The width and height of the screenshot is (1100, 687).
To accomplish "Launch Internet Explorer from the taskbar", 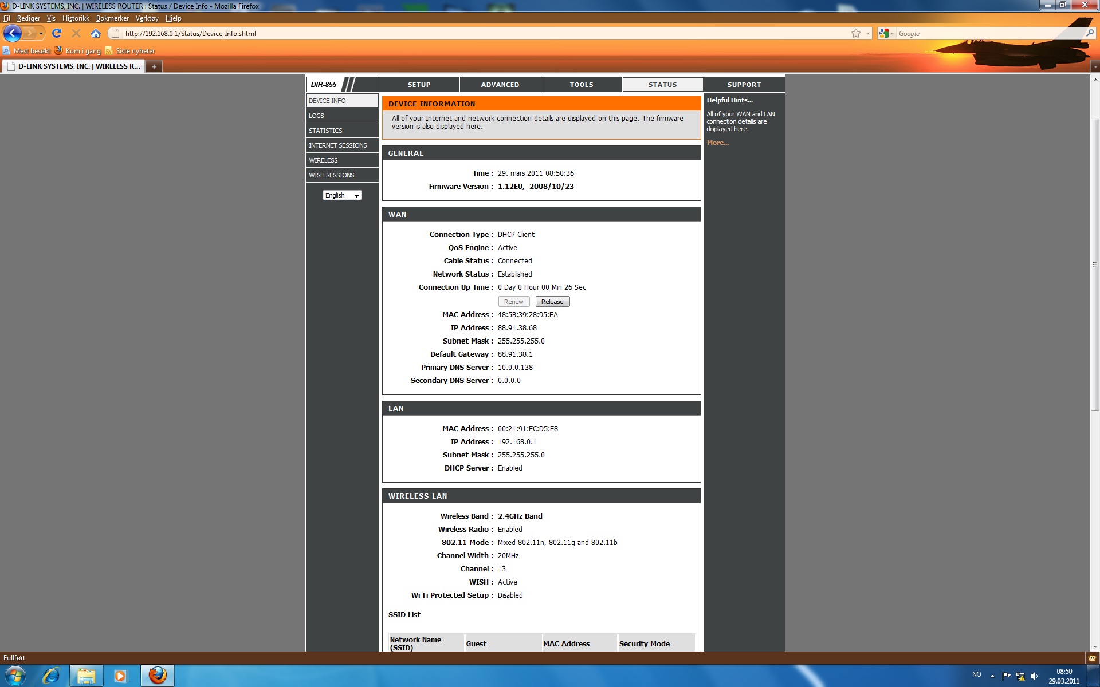I will tap(51, 676).
